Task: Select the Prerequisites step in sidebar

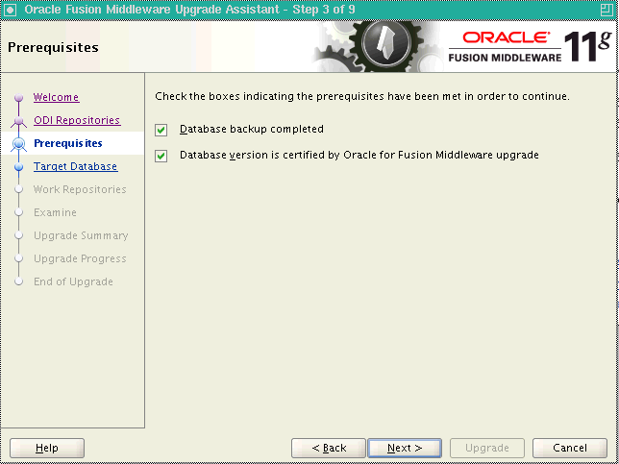Action: coord(68,143)
